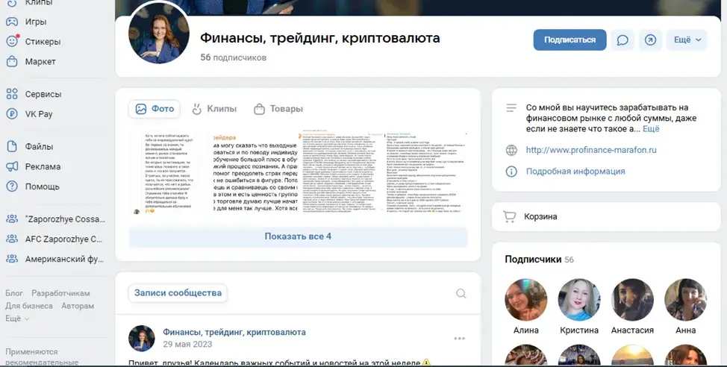
Task: Open the Help (Помощь) question mark icon
Action: [x=12, y=186]
